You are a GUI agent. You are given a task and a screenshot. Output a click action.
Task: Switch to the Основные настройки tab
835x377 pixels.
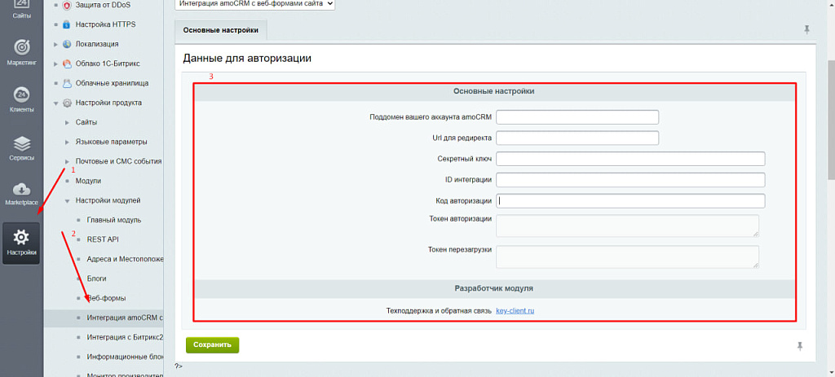tap(221, 30)
